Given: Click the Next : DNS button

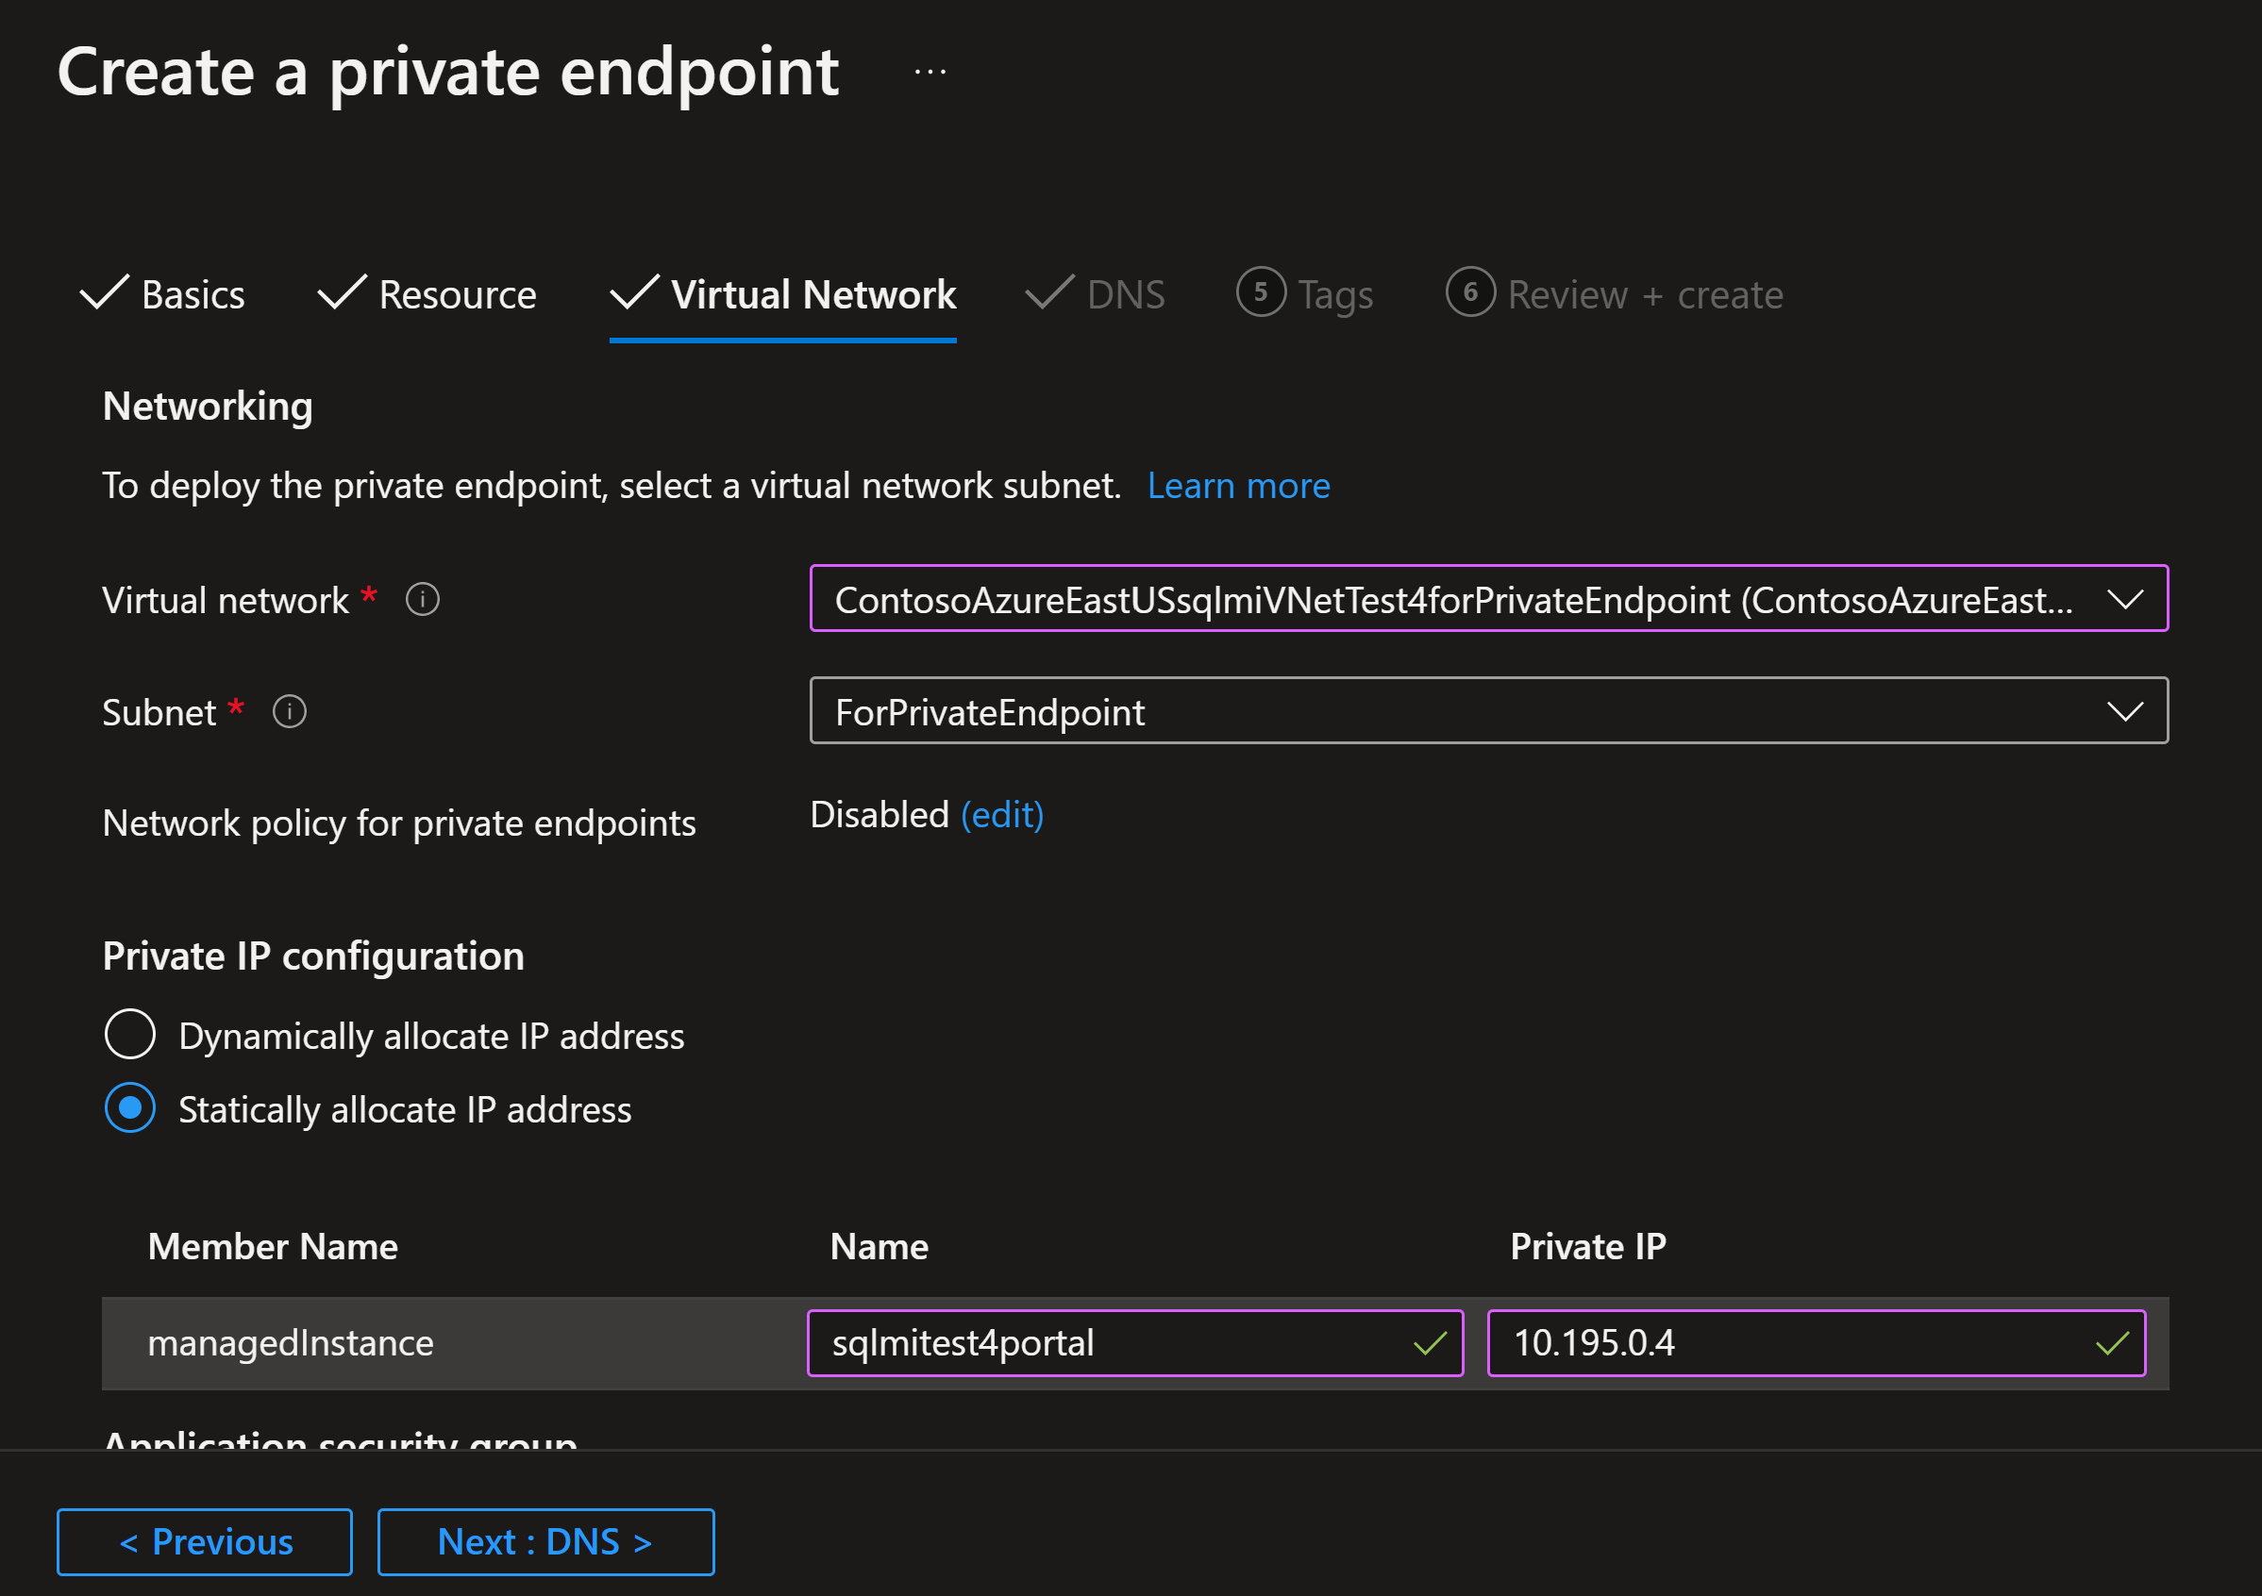Looking at the screenshot, I should pyautogui.click(x=545, y=1541).
